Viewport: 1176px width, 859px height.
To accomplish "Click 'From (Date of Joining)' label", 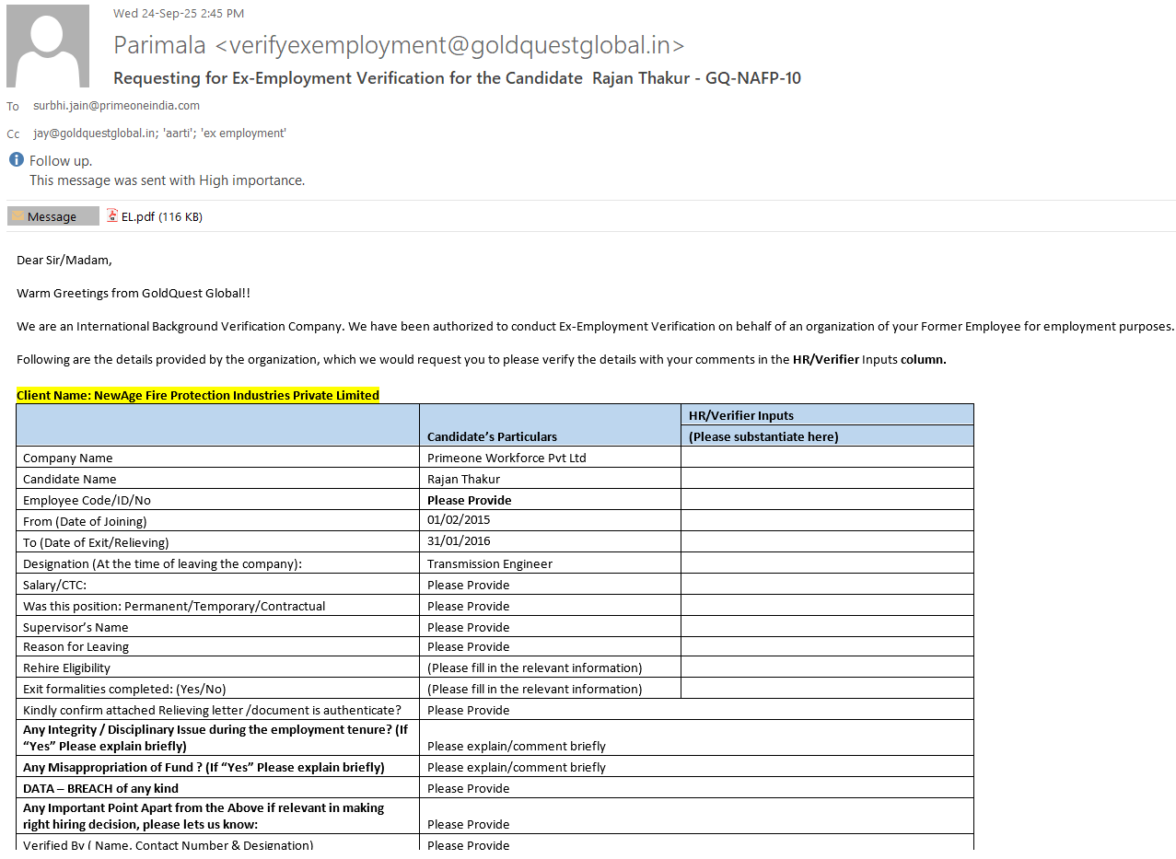I will click(85, 521).
